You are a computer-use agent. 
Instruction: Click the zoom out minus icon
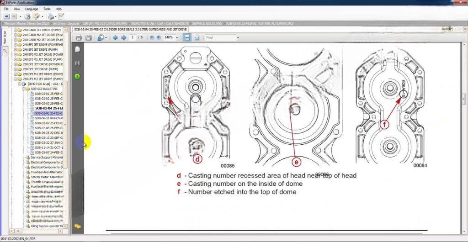pyautogui.click(x=152, y=37)
